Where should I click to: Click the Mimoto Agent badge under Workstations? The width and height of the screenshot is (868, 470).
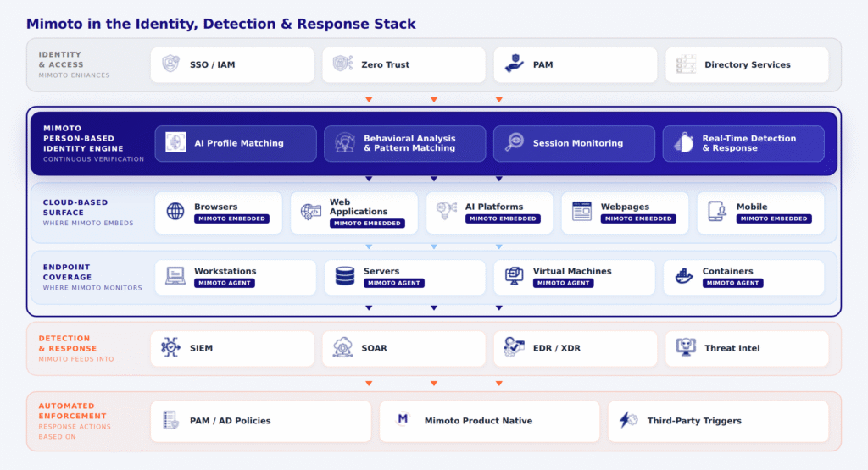(225, 283)
